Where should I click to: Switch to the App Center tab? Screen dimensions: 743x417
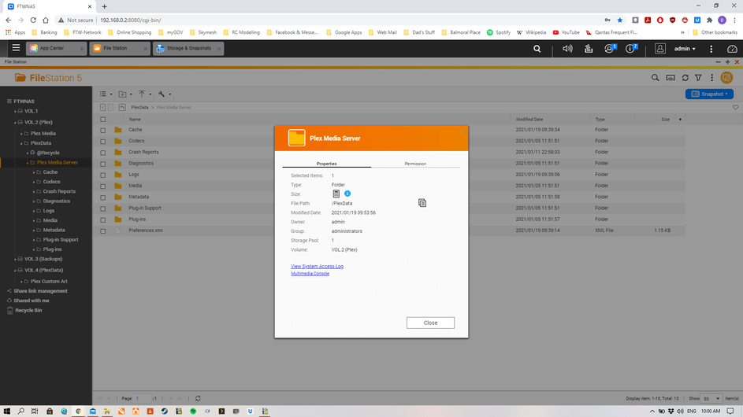click(57, 48)
